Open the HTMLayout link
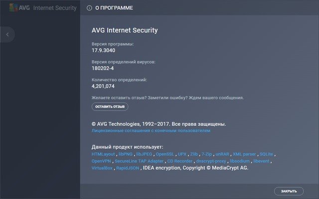 103,154
